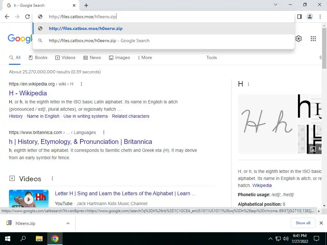Image resolution: width=327 pixels, height=245 pixels.
Task: Open the search Tools button
Action: tap(211, 58)
